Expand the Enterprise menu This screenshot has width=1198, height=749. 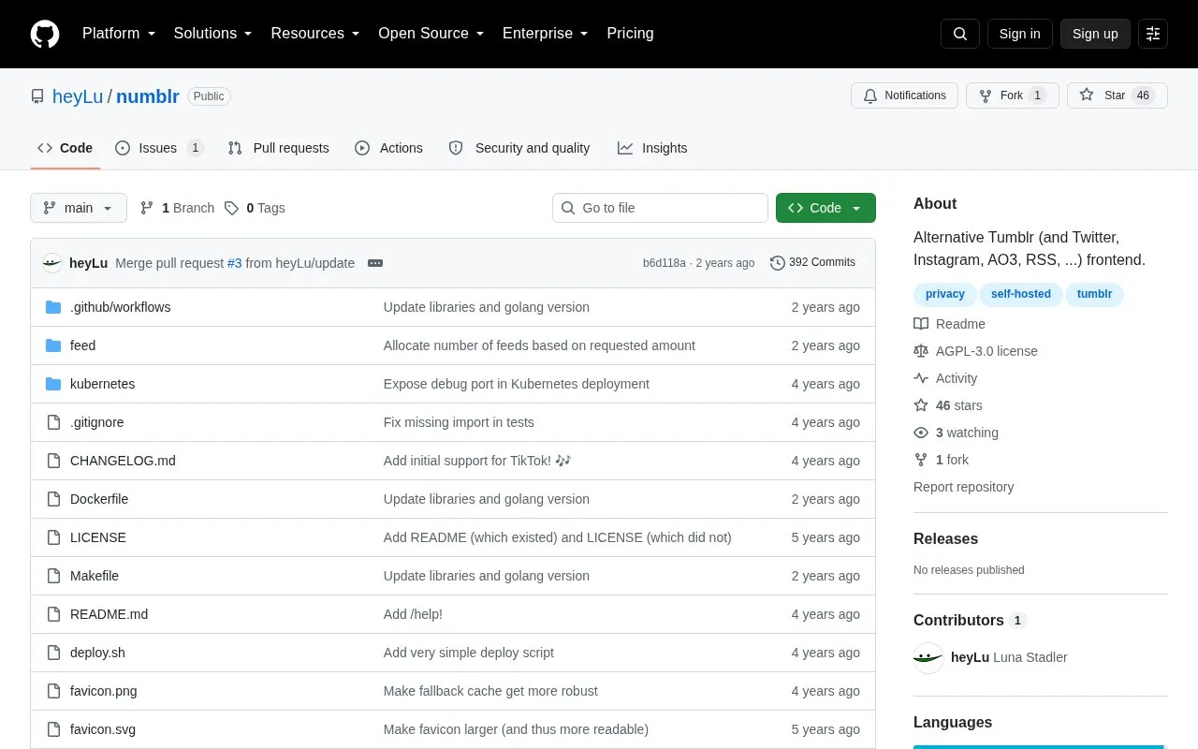click(546, 34)
